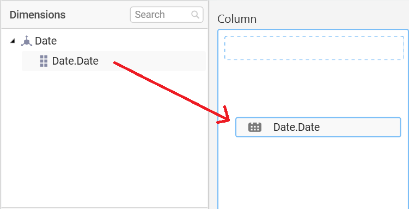Click the Dimensions panel heading
Image resolution: width=409 pixels, height=209 pixels.
tap(38, 15)
